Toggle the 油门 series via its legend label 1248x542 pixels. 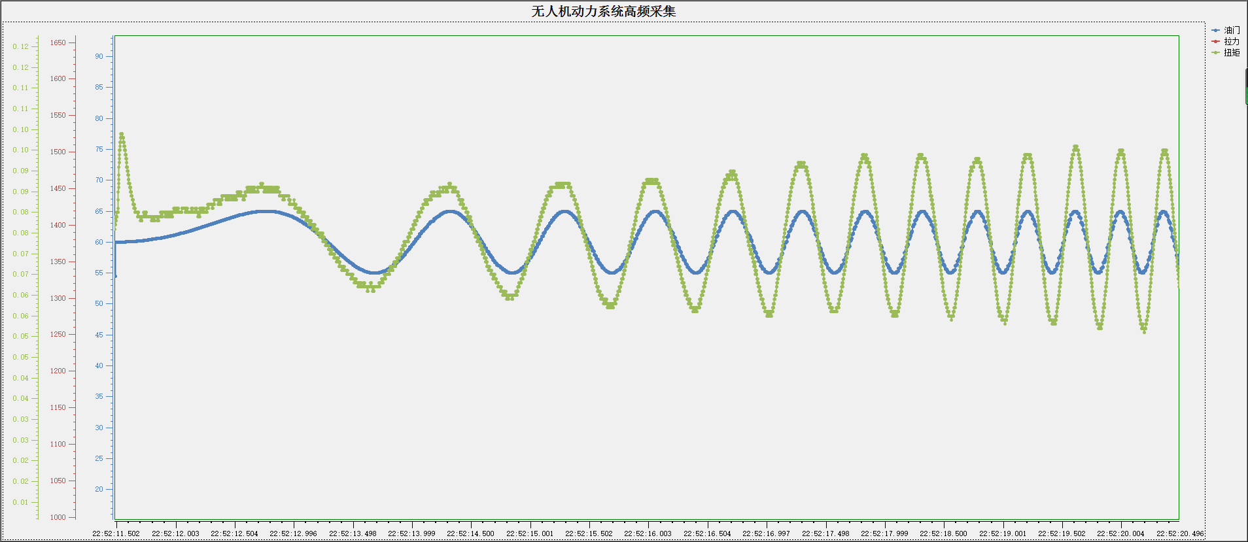(1232, 30)
